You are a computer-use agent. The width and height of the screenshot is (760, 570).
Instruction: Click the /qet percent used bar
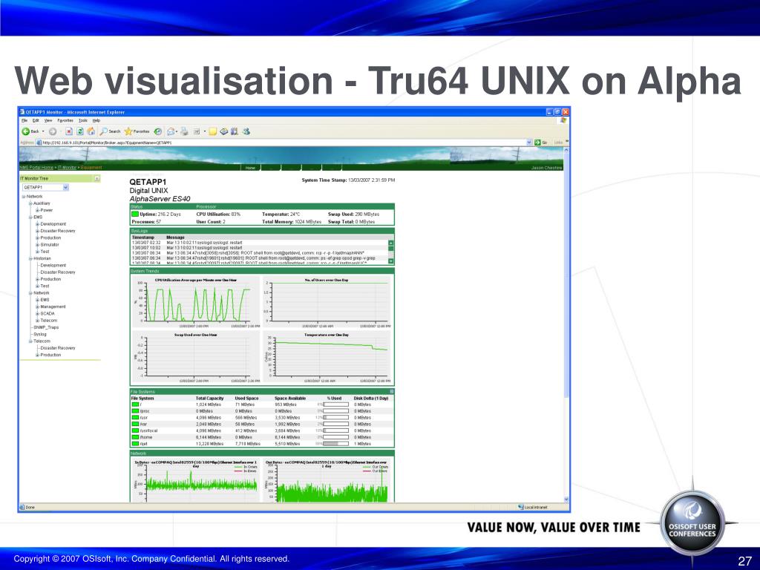coord(335,444)
